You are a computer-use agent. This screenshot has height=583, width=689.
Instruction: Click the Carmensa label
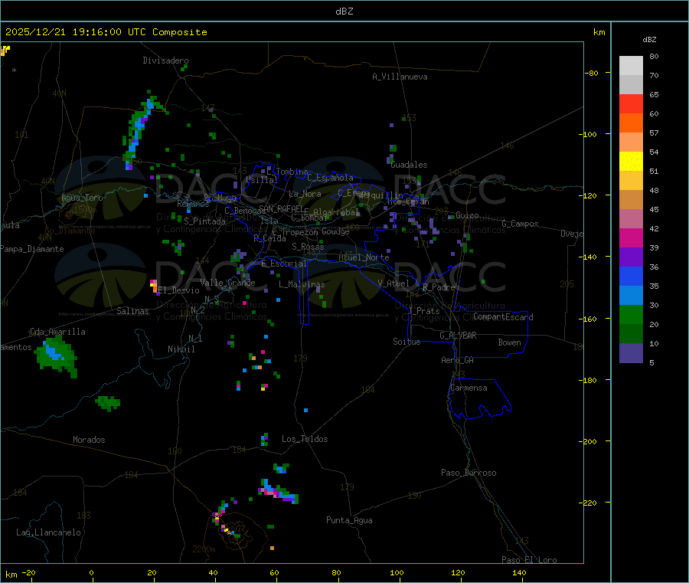[469, 388]
